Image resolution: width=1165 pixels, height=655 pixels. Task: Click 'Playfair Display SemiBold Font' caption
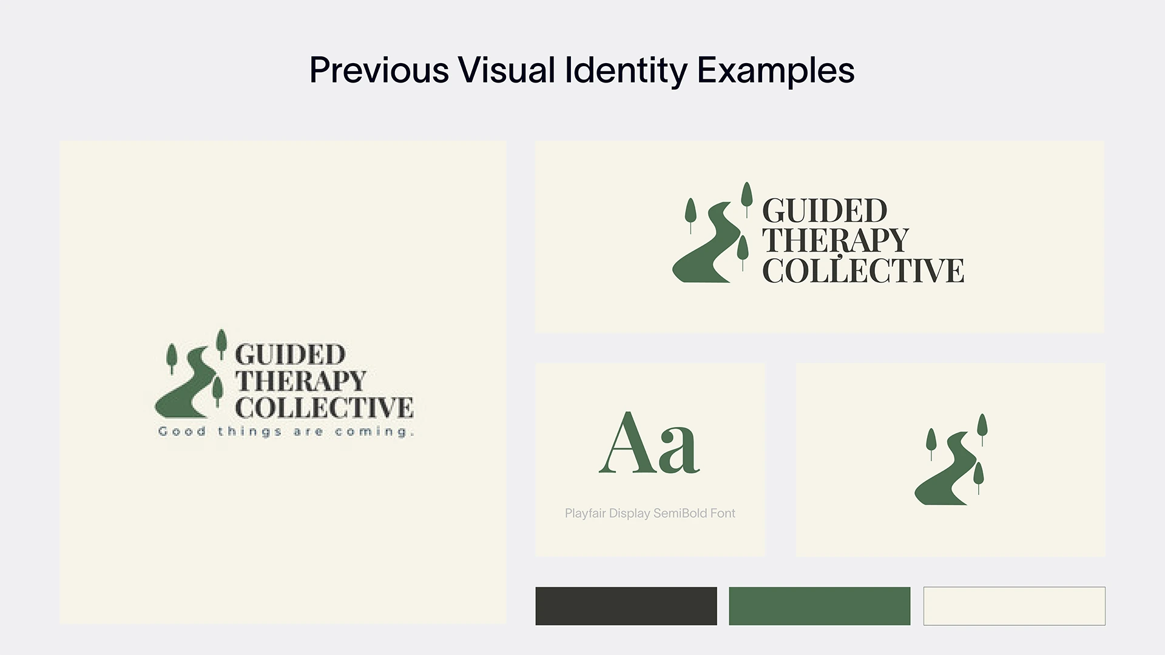coord(650,513)
